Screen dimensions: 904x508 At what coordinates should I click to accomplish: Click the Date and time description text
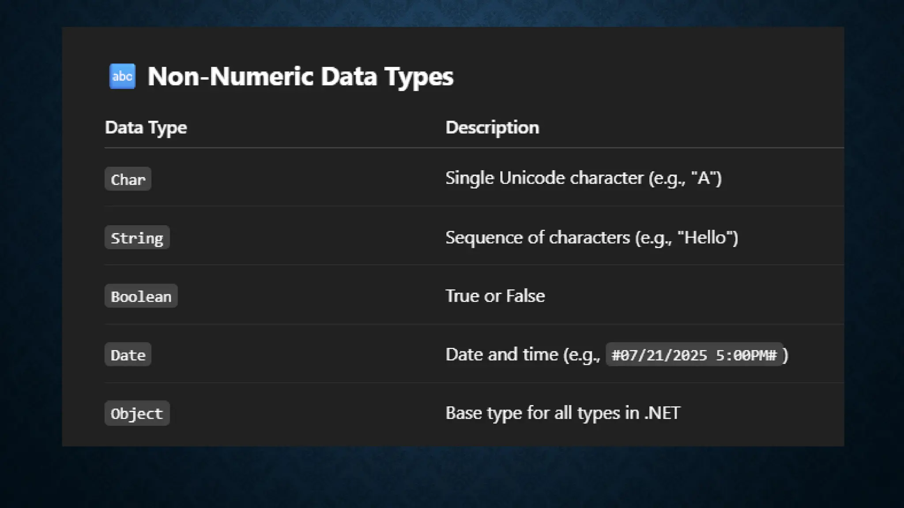(501, 355)
